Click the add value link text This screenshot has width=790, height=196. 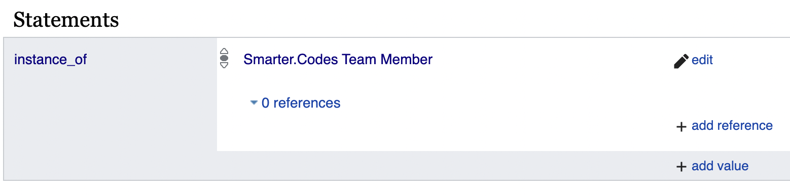[720, 166]
